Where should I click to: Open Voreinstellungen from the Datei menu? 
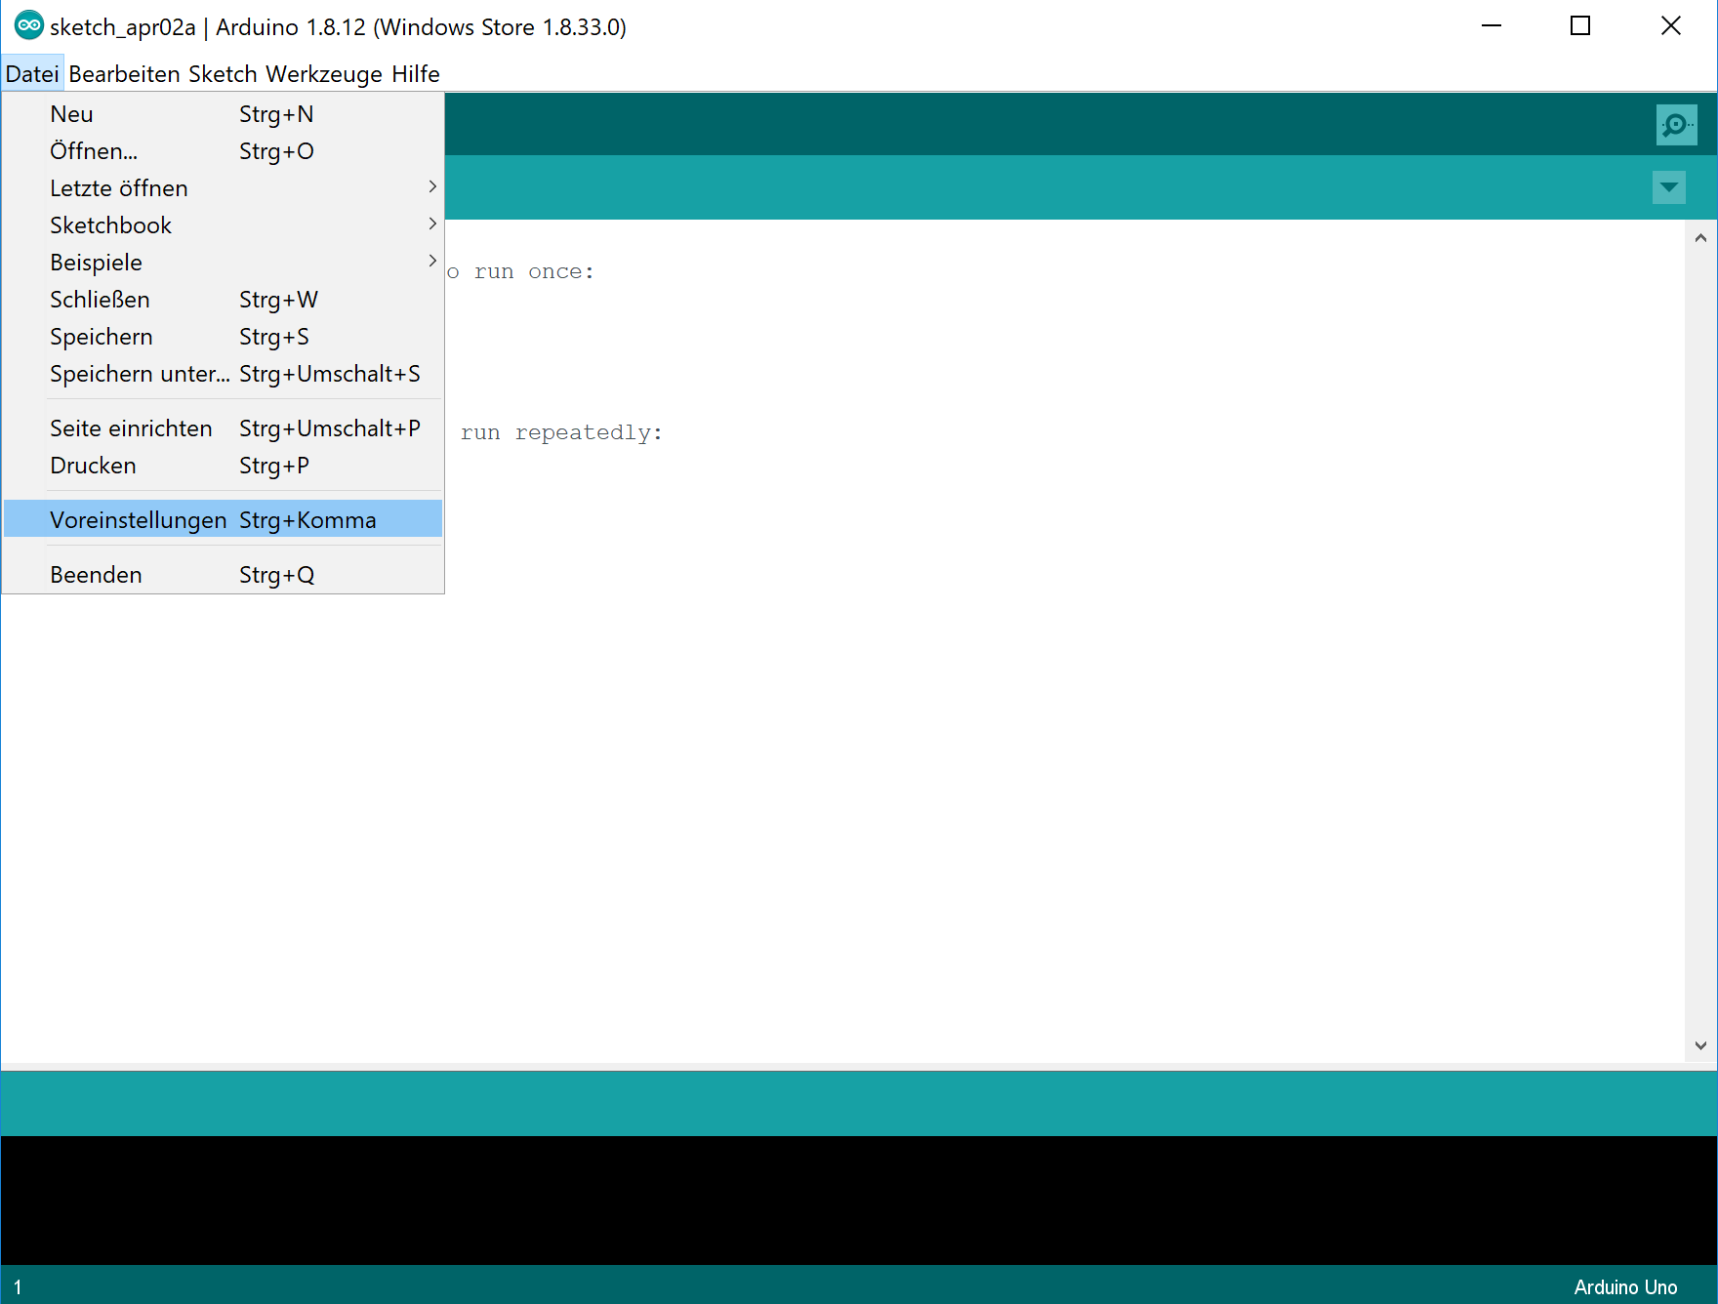tap(139, 519)
